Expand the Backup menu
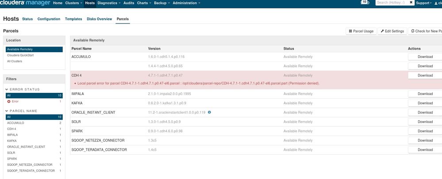This screenshot has width=442, height=179. coord(162,3)
